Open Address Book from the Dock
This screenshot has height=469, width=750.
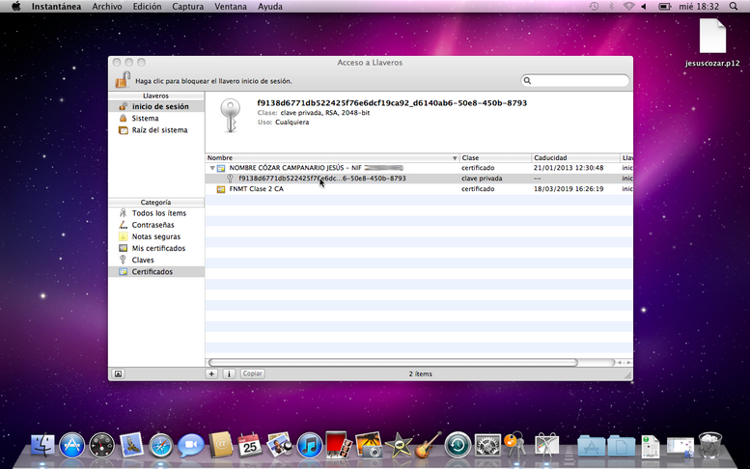220,445
